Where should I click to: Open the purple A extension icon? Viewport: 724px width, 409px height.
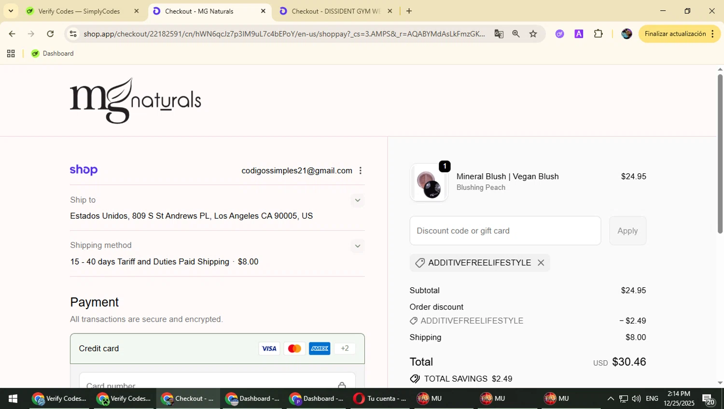tap(579, 34)
